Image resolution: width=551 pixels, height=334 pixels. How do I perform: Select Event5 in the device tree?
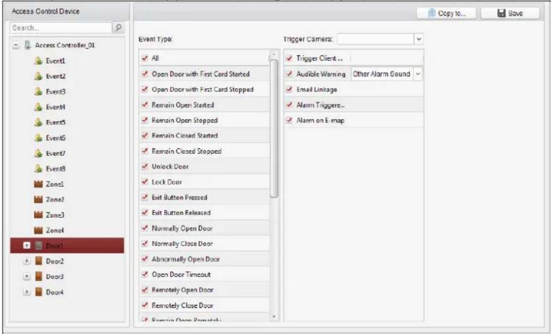click(x=55, y=123)
